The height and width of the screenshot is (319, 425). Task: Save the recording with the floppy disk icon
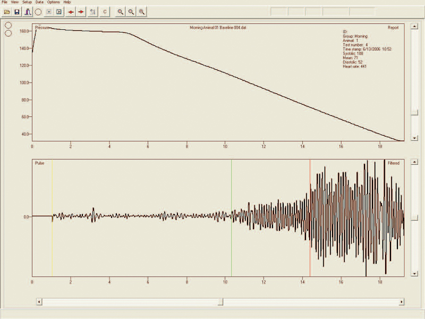coord(17,12)
